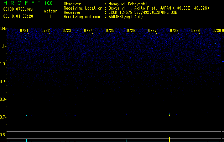Click the cyan marker at right edge

click(x=223, y=61)
